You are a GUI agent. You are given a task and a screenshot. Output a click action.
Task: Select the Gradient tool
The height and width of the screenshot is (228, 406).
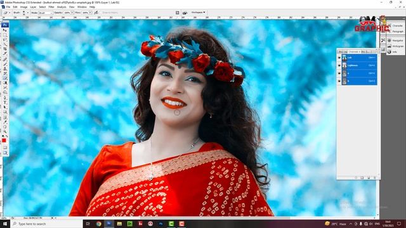pyautogui.click(x=4, y=83)
